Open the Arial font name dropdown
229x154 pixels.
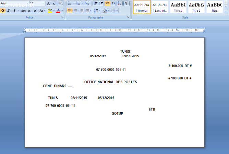coord(28,3)
